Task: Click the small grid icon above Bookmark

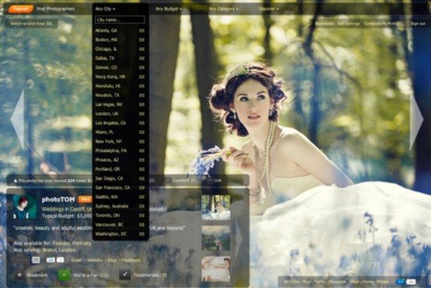Action: (x=36, y=260)
